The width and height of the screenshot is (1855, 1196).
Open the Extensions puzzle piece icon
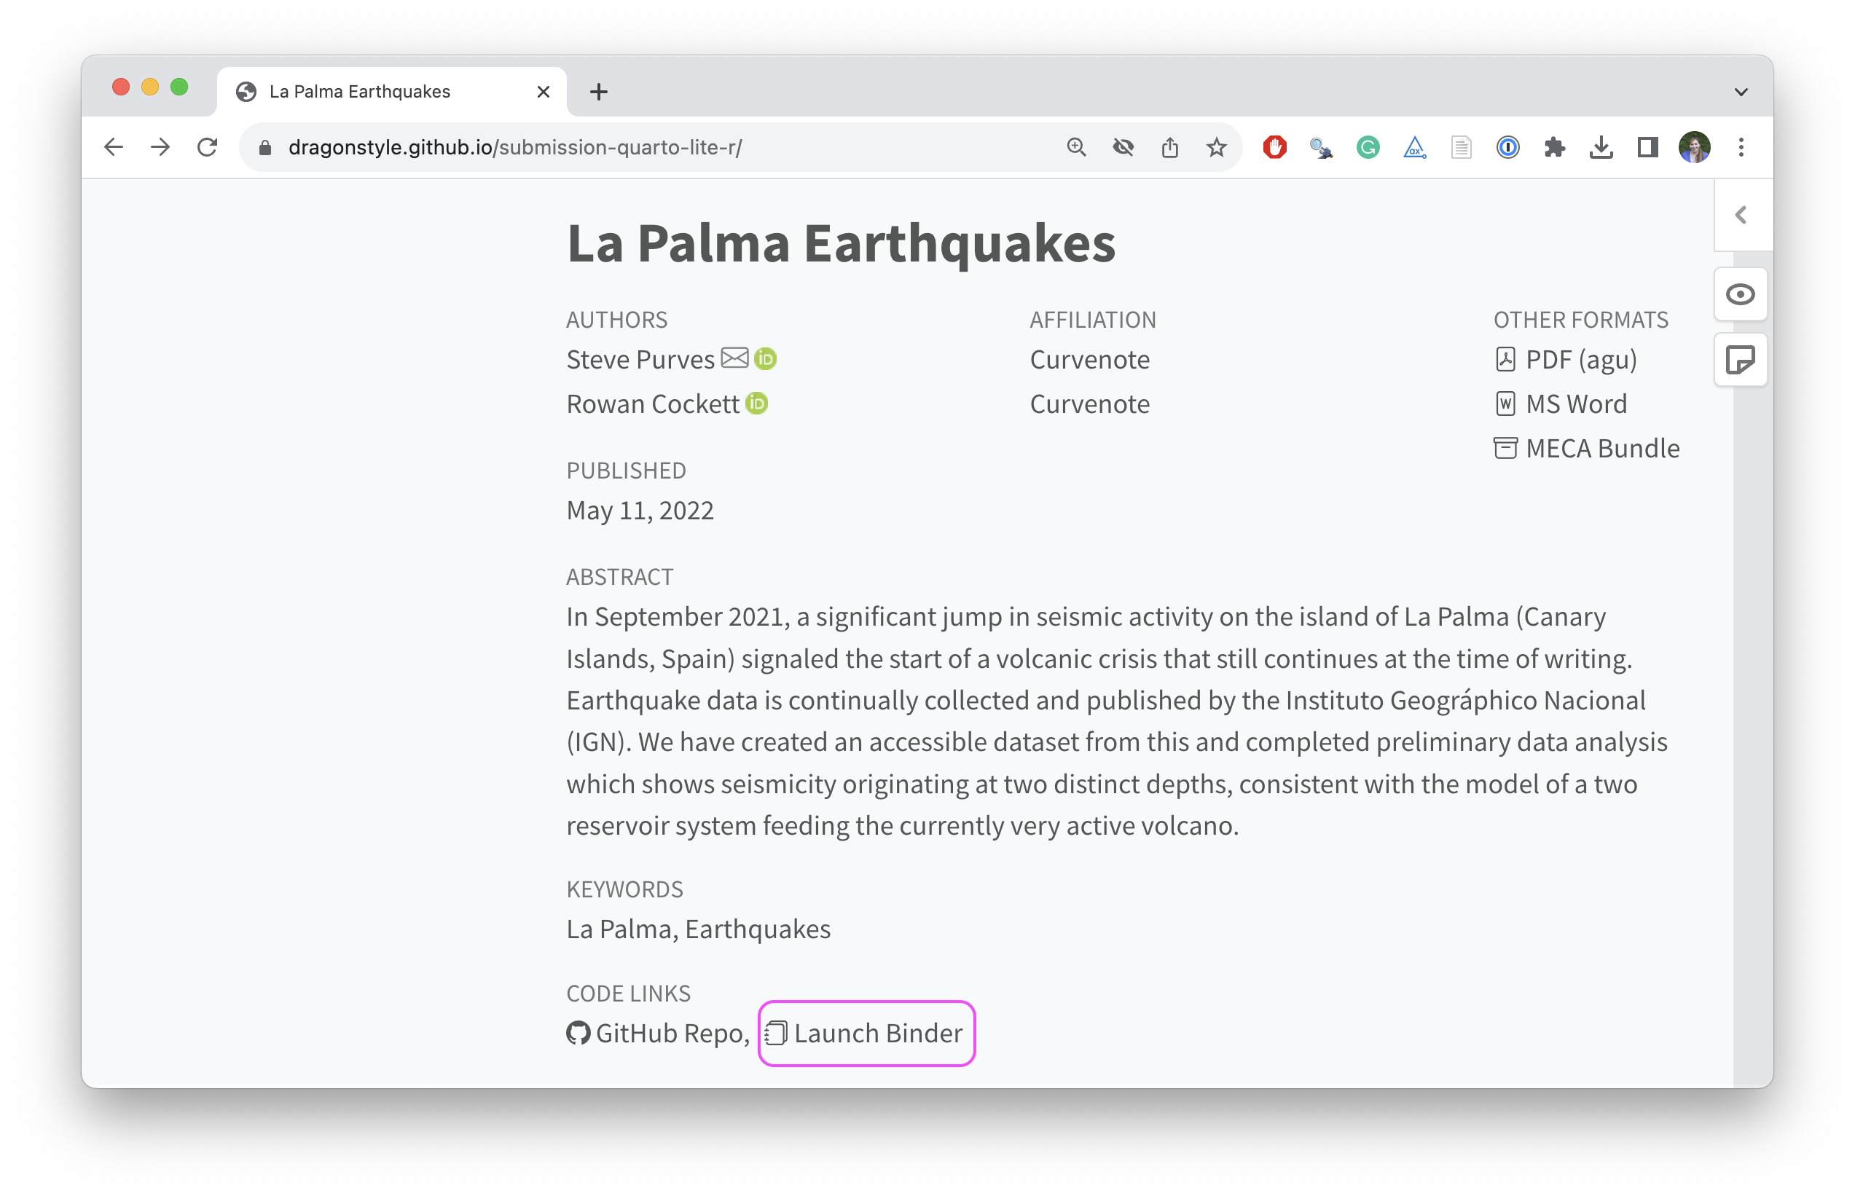[x=1554, y=147]
